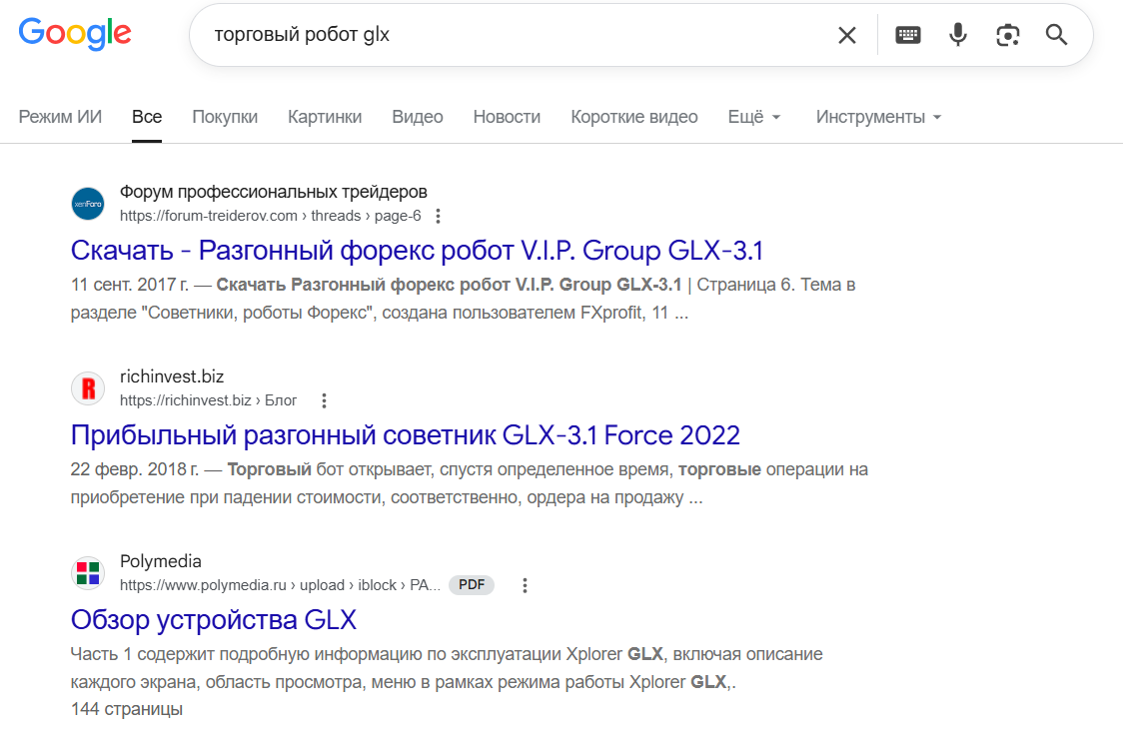The width and height of the screenshot is (1123, 738).
Task: Clear the search query with X icon
Action: pos(847,35)
